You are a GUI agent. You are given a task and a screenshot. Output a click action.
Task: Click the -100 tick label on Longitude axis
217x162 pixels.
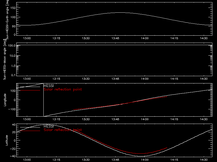pos(12,109)
